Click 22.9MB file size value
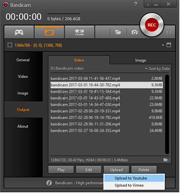 tap(156, 98)
